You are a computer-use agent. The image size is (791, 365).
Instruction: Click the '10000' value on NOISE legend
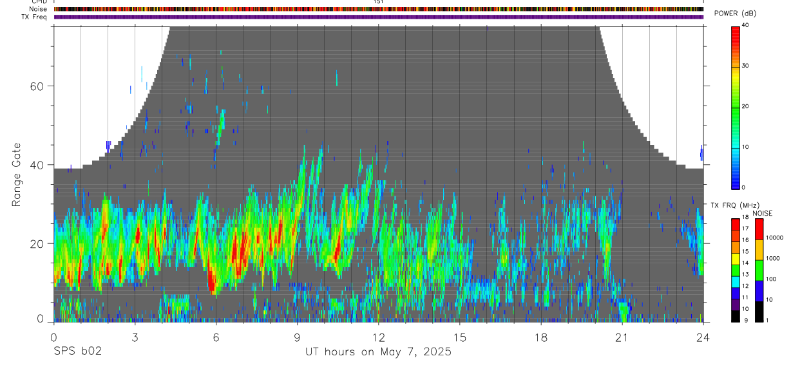(776, 238)
